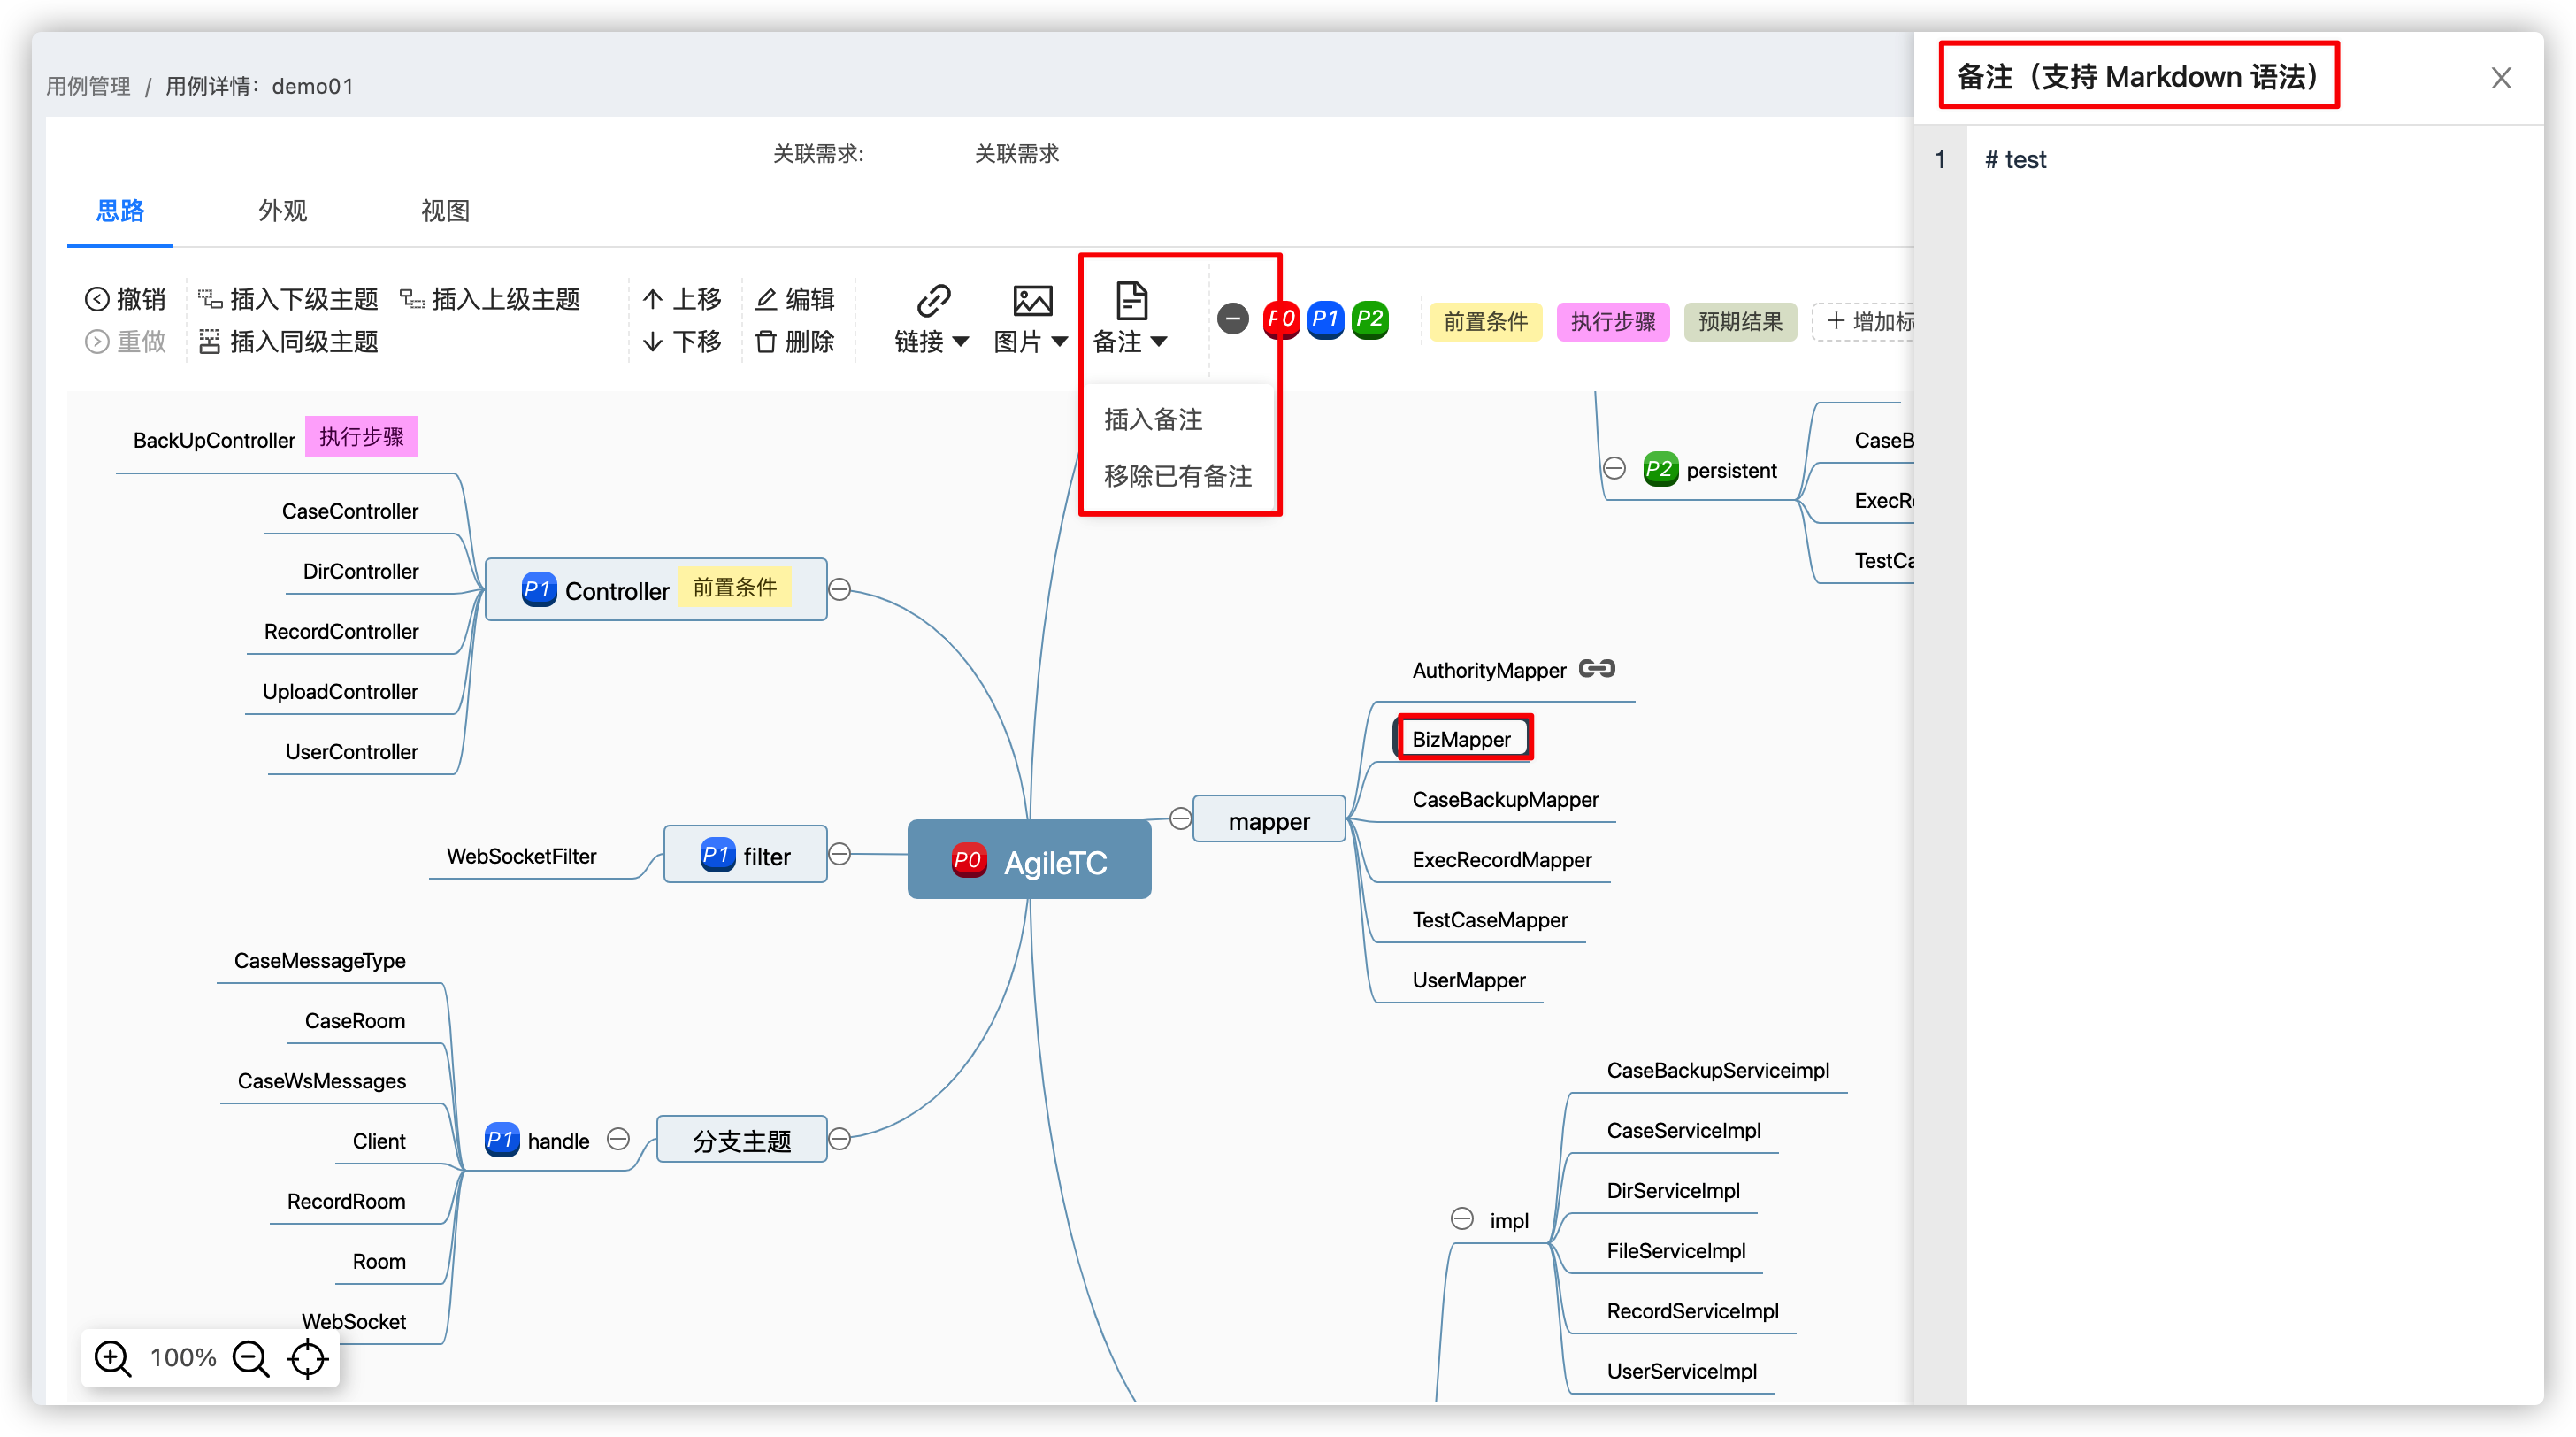Click the 100% zoom level text
Screen dimensions: 2576x1437
coord(183,1358)
